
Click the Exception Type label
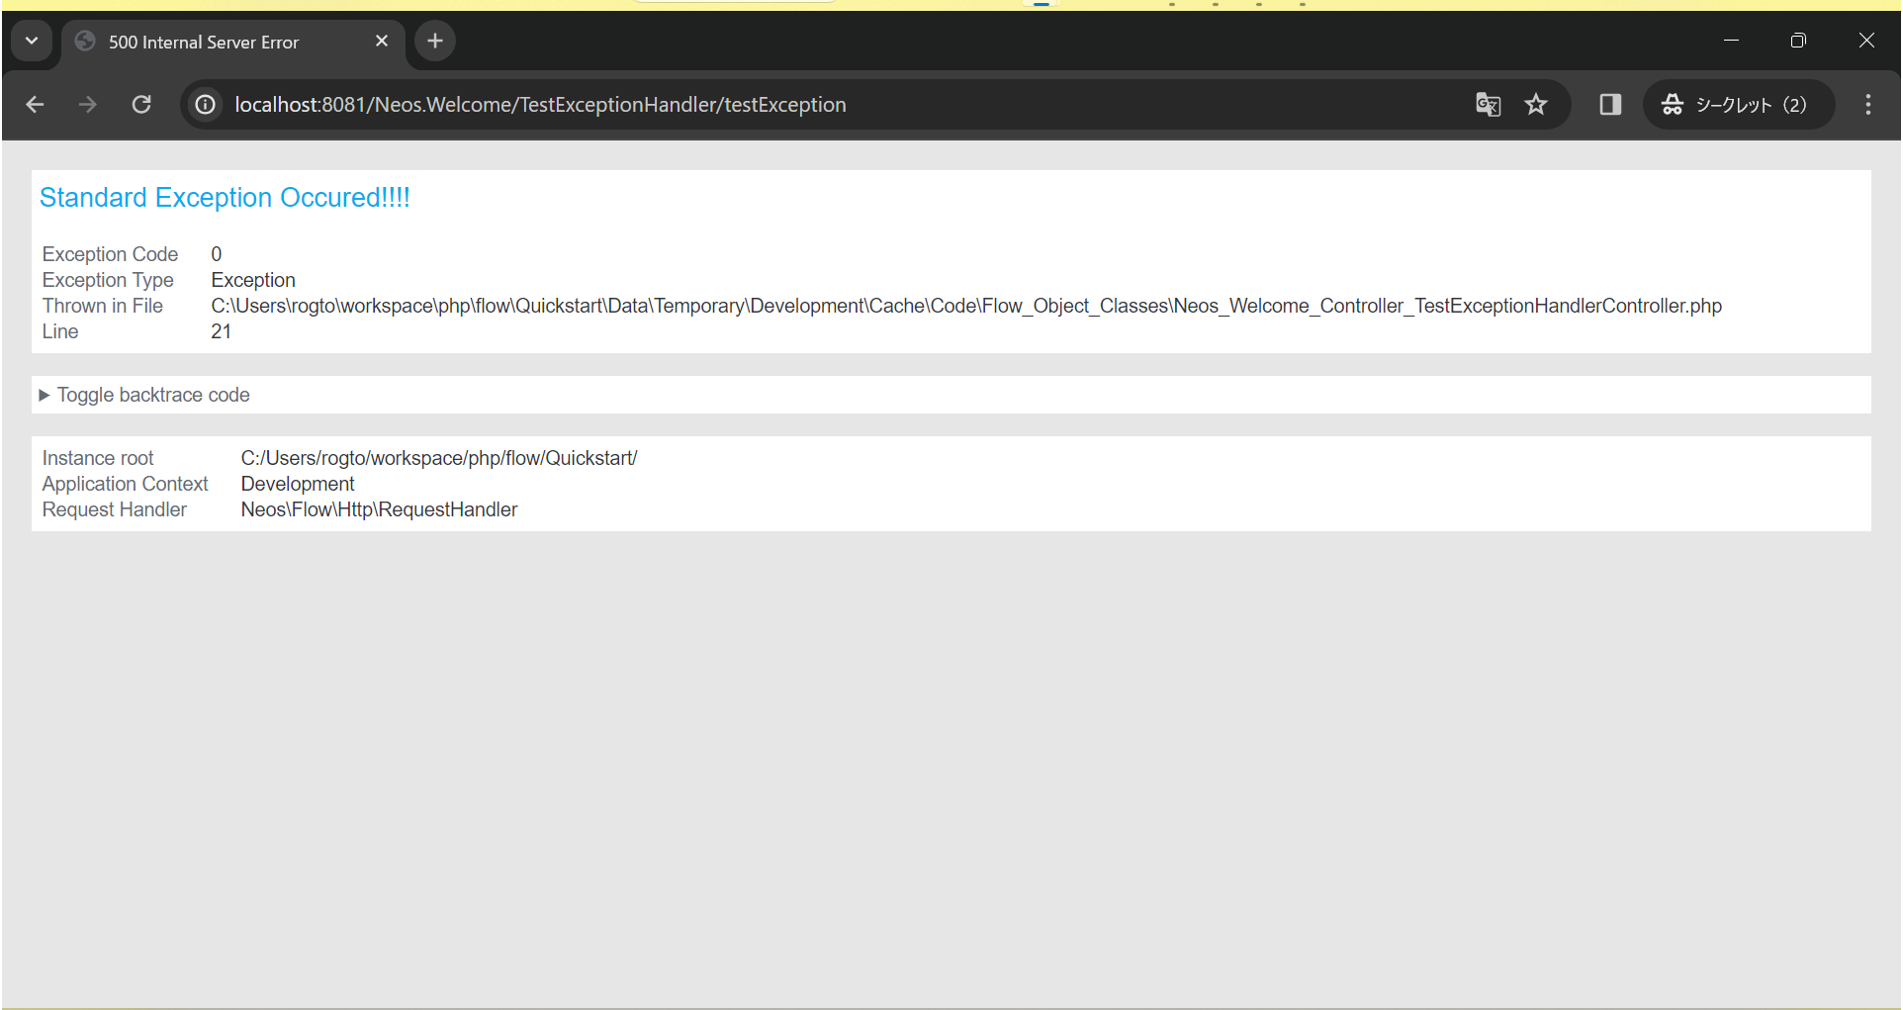tap(108, 280)
